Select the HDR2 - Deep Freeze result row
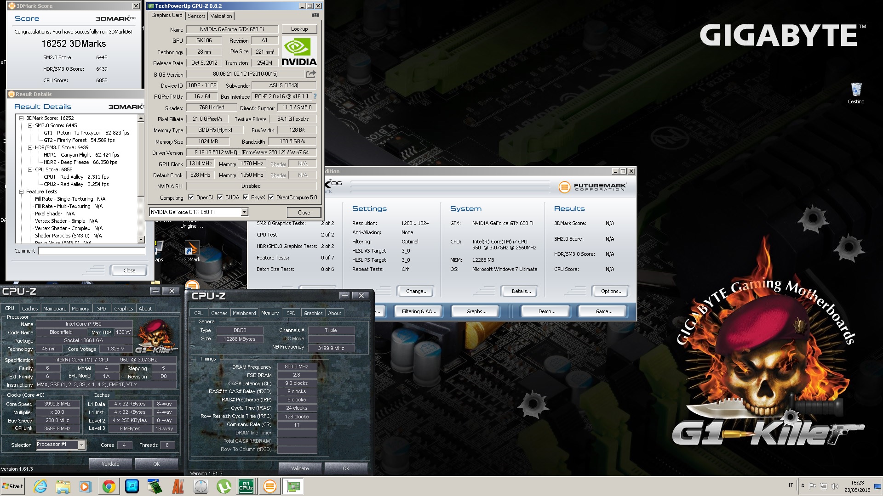This screenshot has height=496, width=883. tap(80, 162)
